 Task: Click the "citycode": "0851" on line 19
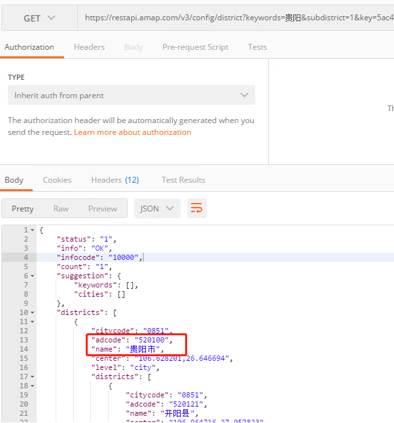coord(166,395)
